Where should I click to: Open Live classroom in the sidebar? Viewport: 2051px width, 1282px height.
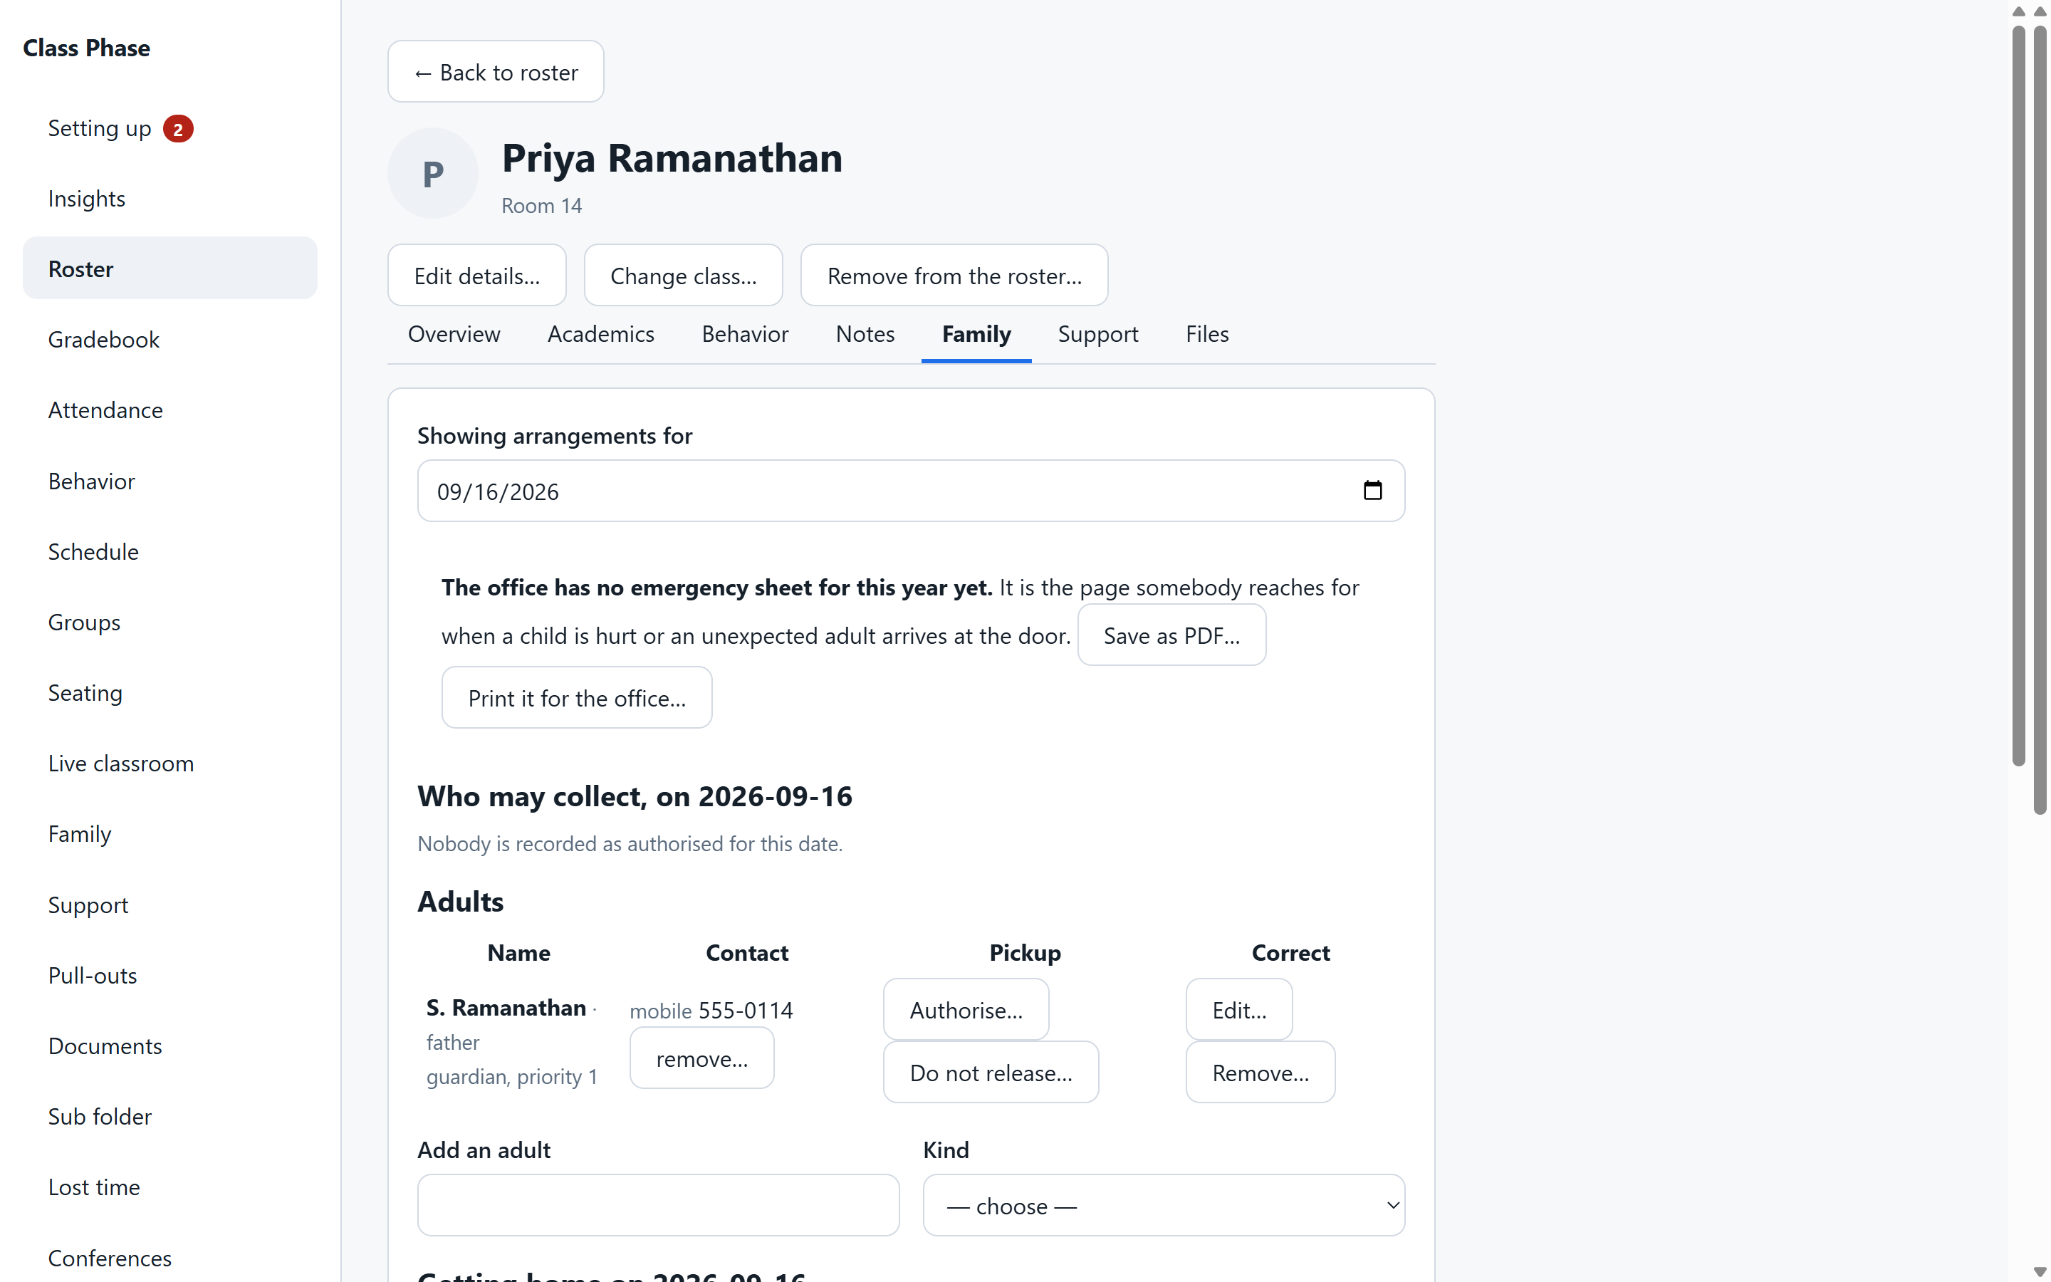click(169, 763)
